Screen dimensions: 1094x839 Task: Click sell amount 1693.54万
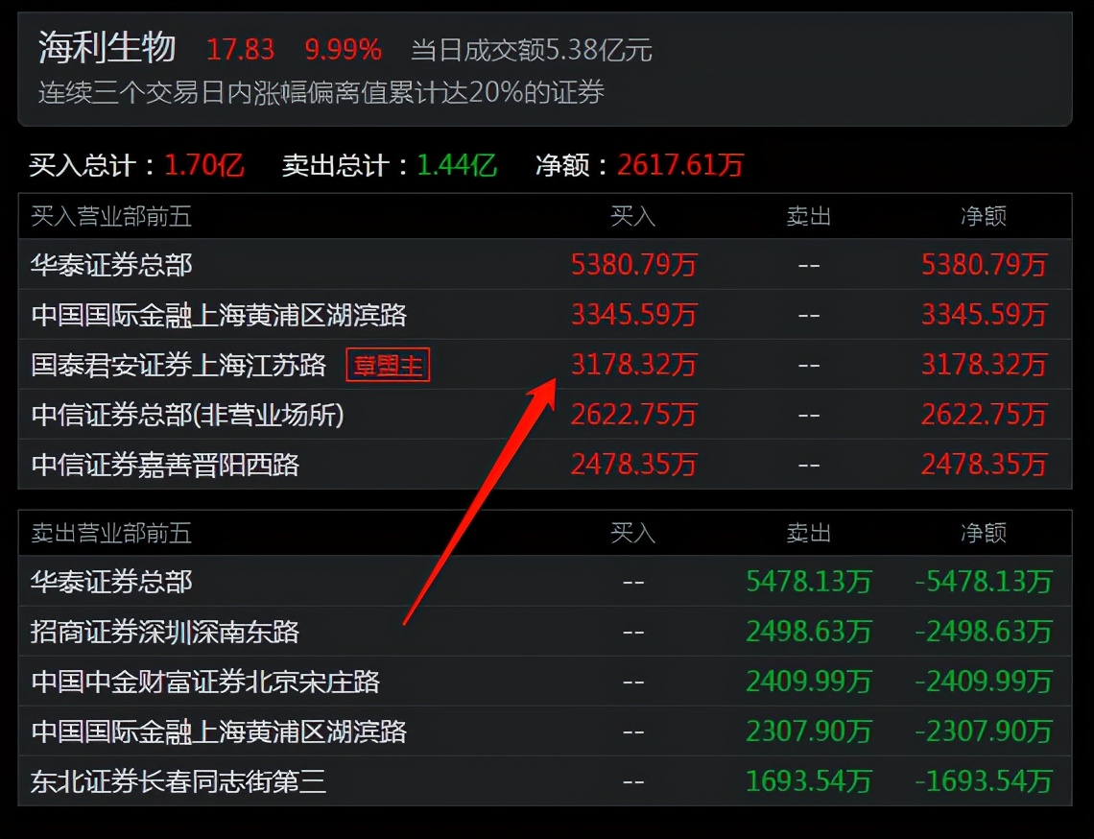click(x=809, y=781)
